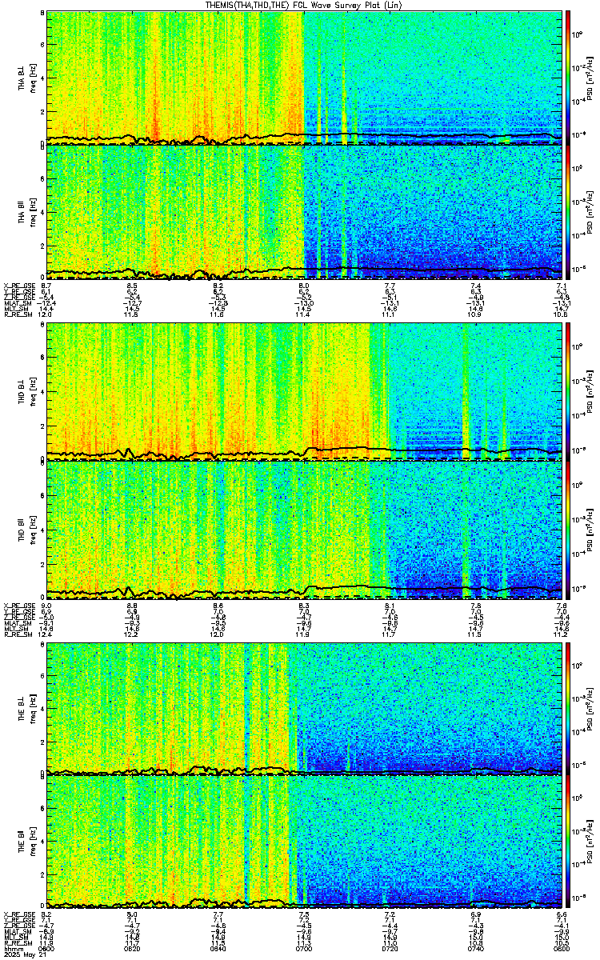600x960 pixels.
Task: Click the color bar beside THD B-perpendicular panel
Action: pyautogui.click(x=568, y=392)
